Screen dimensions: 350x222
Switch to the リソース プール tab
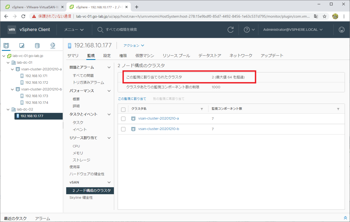tap(176, 56)
